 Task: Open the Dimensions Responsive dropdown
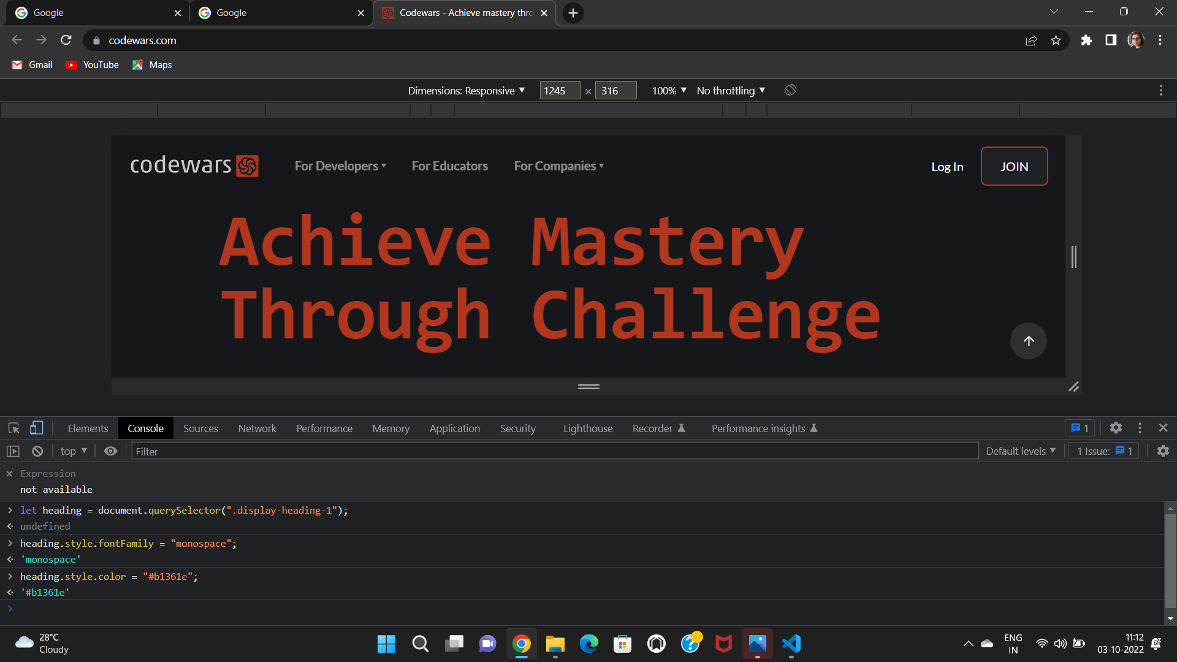coord(466,91)
